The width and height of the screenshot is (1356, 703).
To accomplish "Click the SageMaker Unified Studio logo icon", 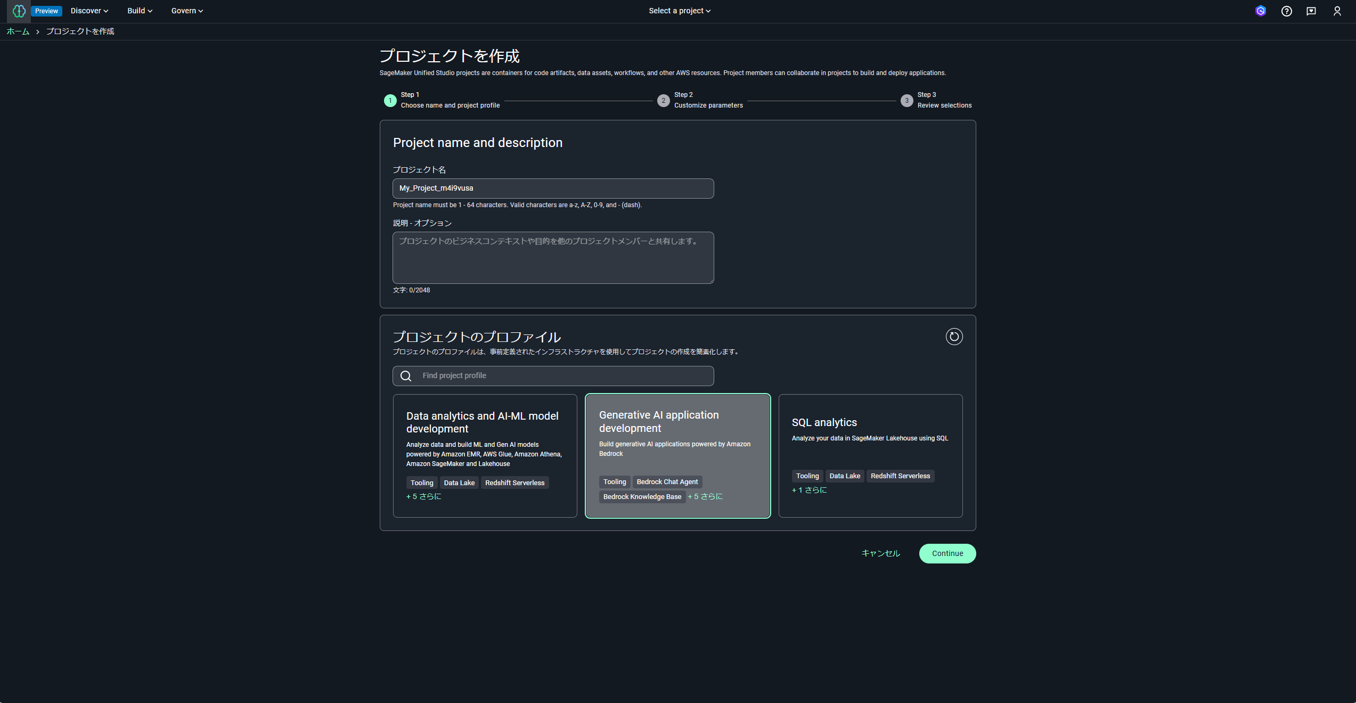I will point(19,11).
